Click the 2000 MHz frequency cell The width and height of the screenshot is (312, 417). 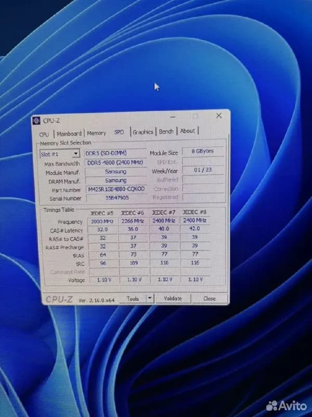point(102,221)
